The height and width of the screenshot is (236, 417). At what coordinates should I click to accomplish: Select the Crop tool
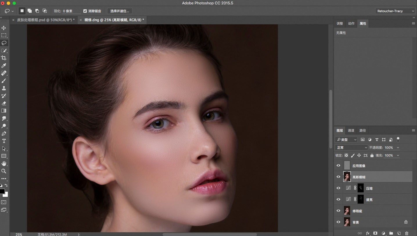(x=4, y=58)
